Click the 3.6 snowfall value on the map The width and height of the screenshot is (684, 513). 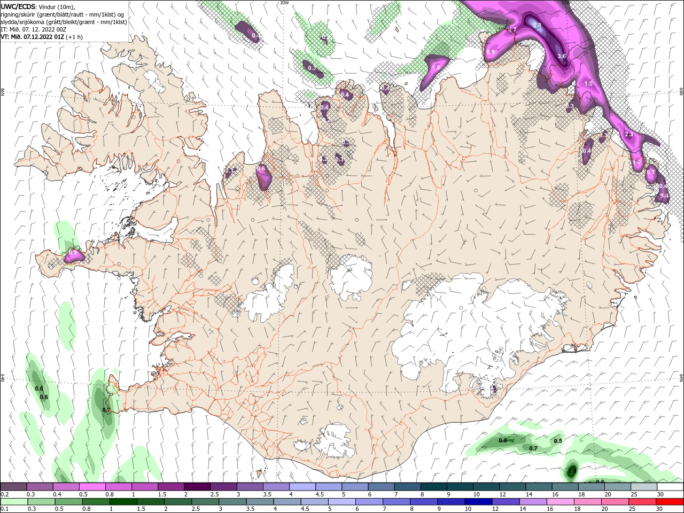561,56
